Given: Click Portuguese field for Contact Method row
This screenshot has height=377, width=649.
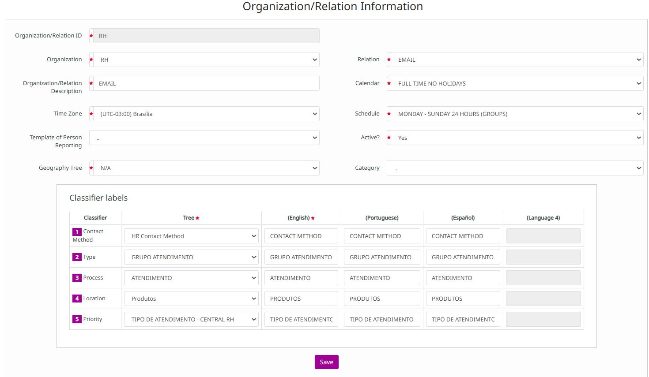Looking at the screenshot, I should pos(382,236).
